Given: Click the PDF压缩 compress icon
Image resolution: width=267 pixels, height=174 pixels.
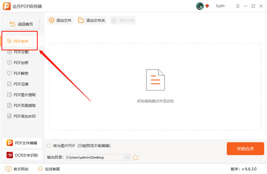Looking at the screenshot, I should (9, 84).
